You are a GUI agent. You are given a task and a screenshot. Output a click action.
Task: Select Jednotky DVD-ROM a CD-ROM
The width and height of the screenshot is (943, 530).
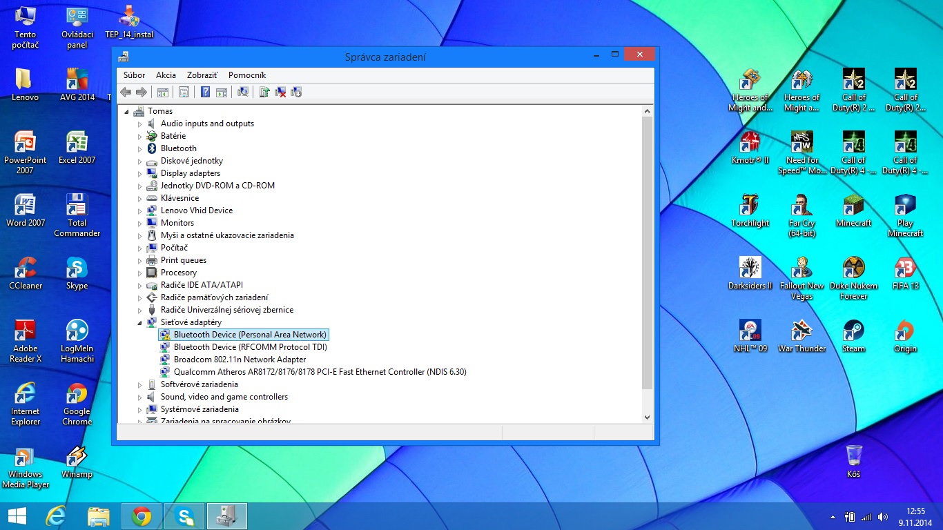tap(217, 186)
